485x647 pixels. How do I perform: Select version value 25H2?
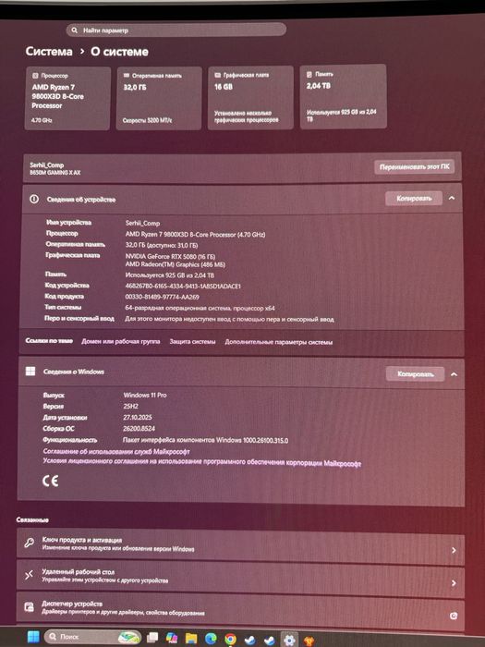130,406
